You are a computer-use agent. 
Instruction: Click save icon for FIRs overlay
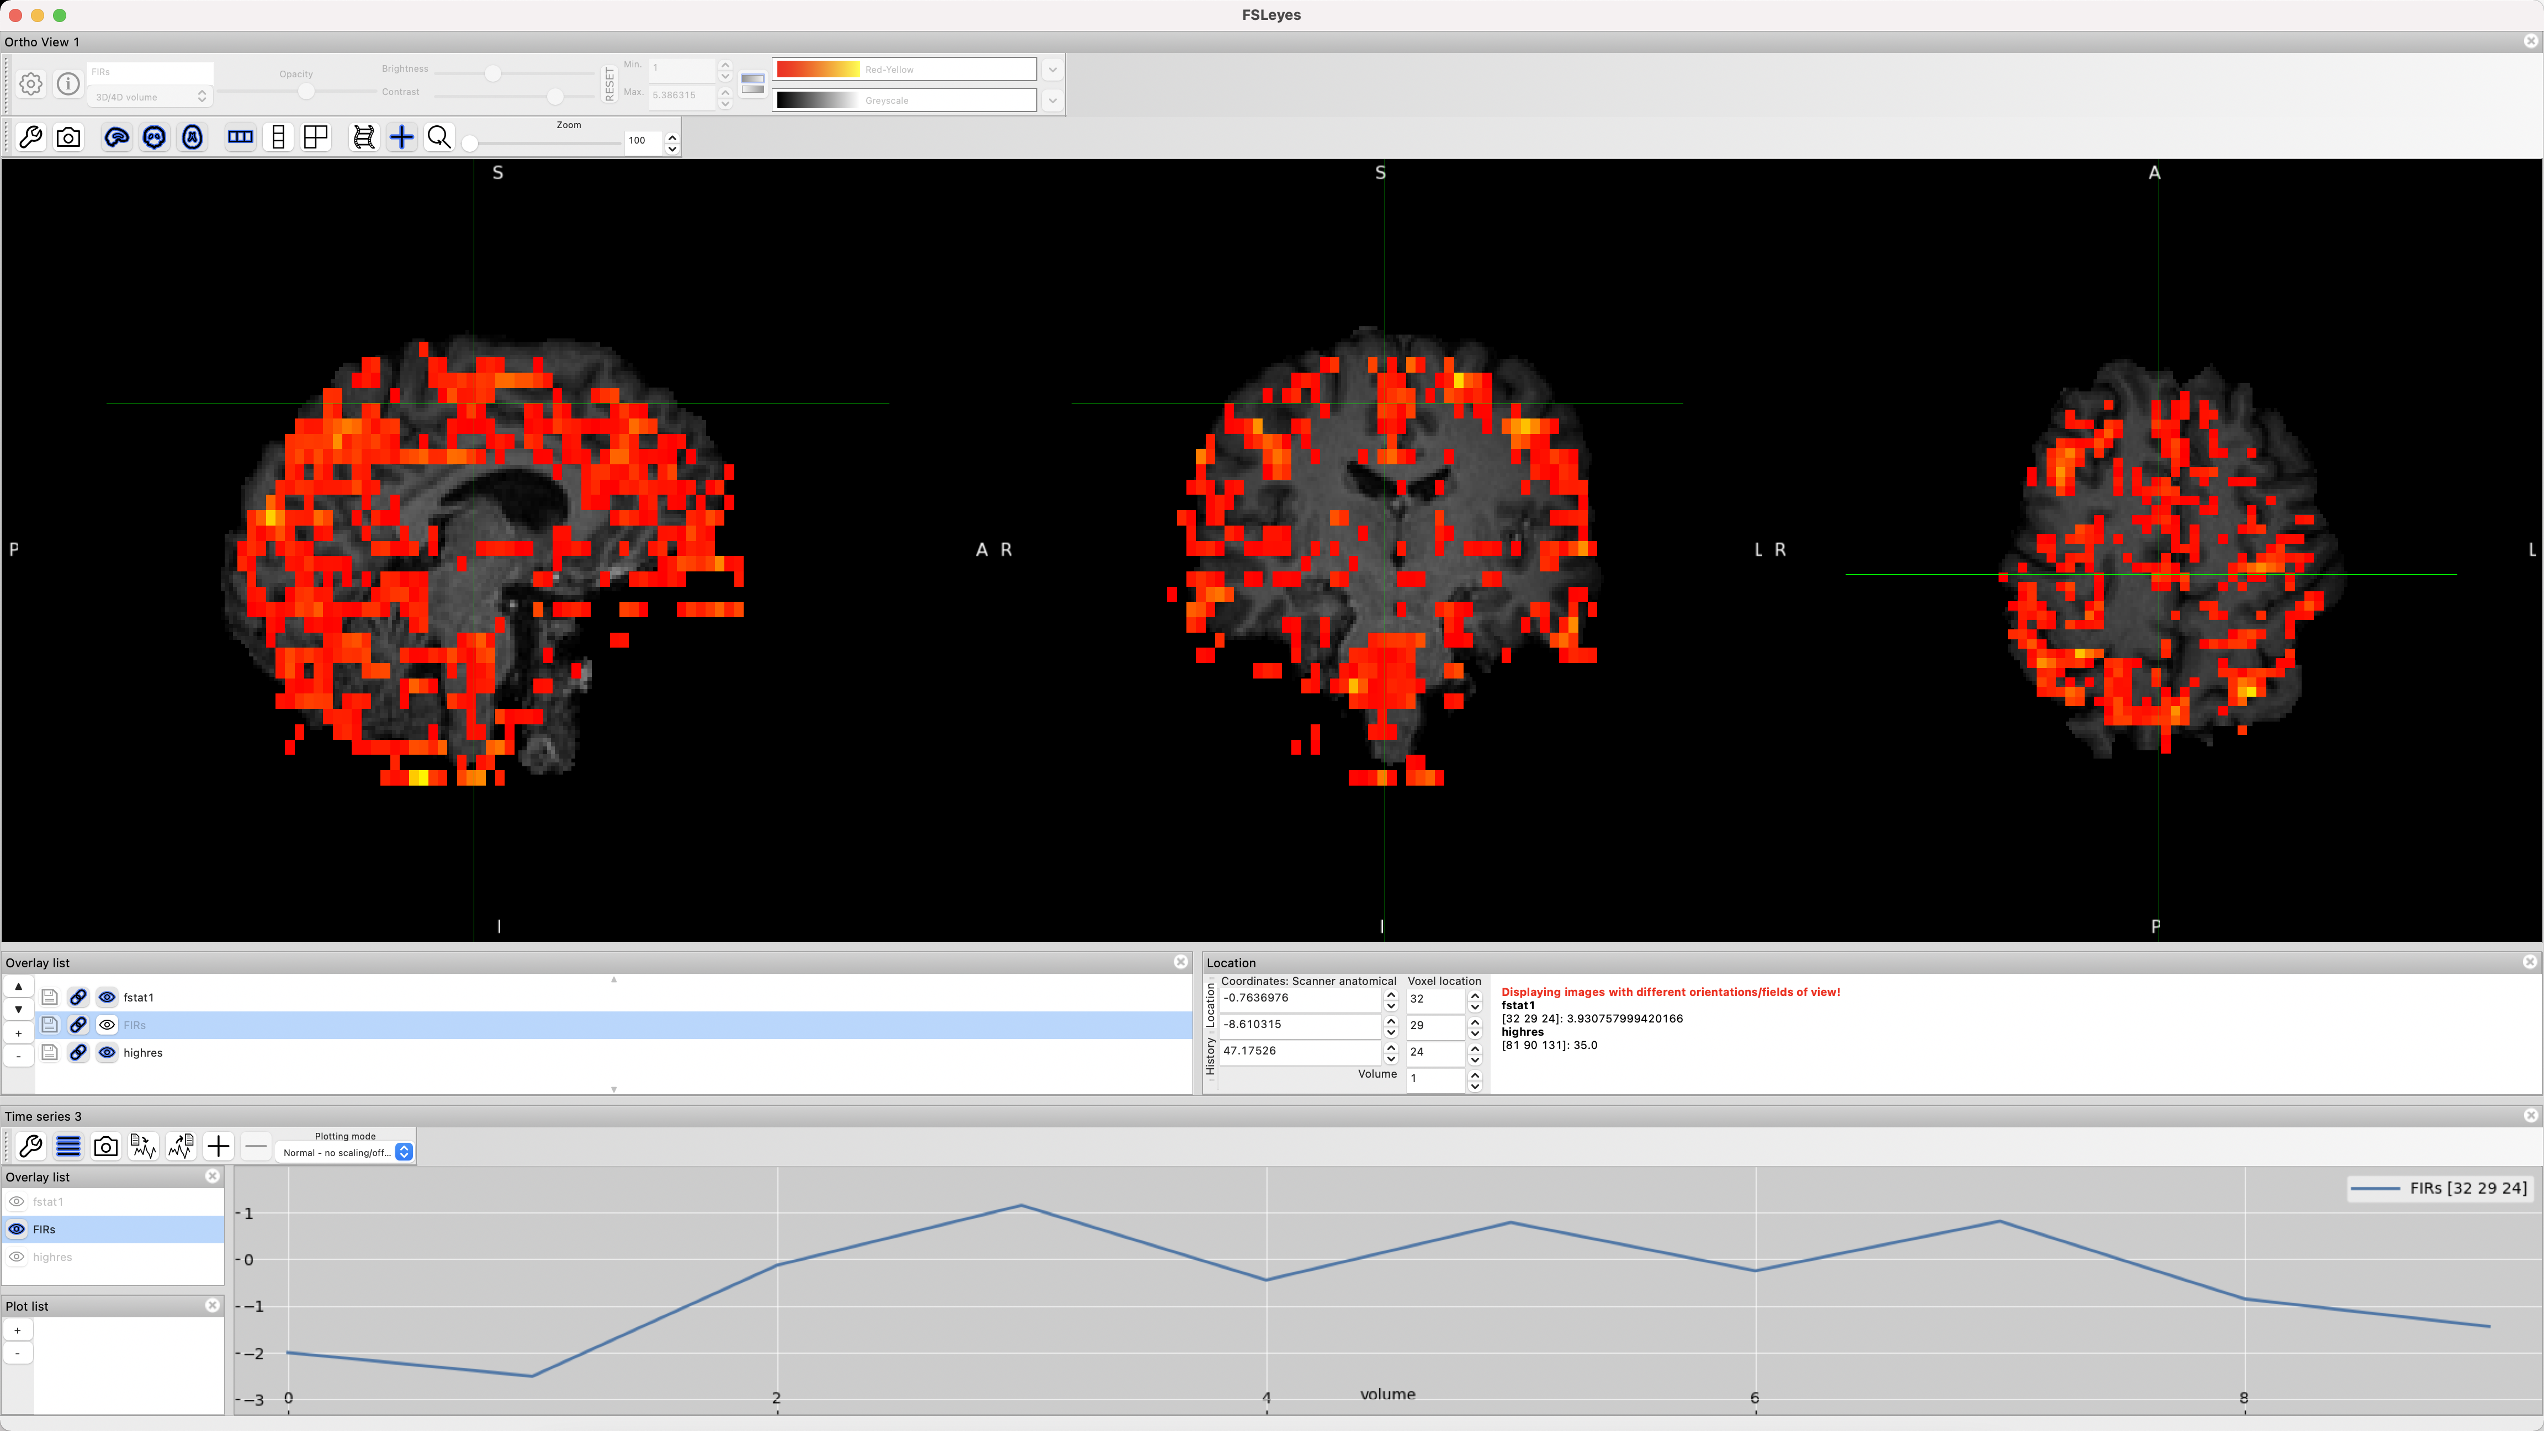click(x=49, y=1025)
